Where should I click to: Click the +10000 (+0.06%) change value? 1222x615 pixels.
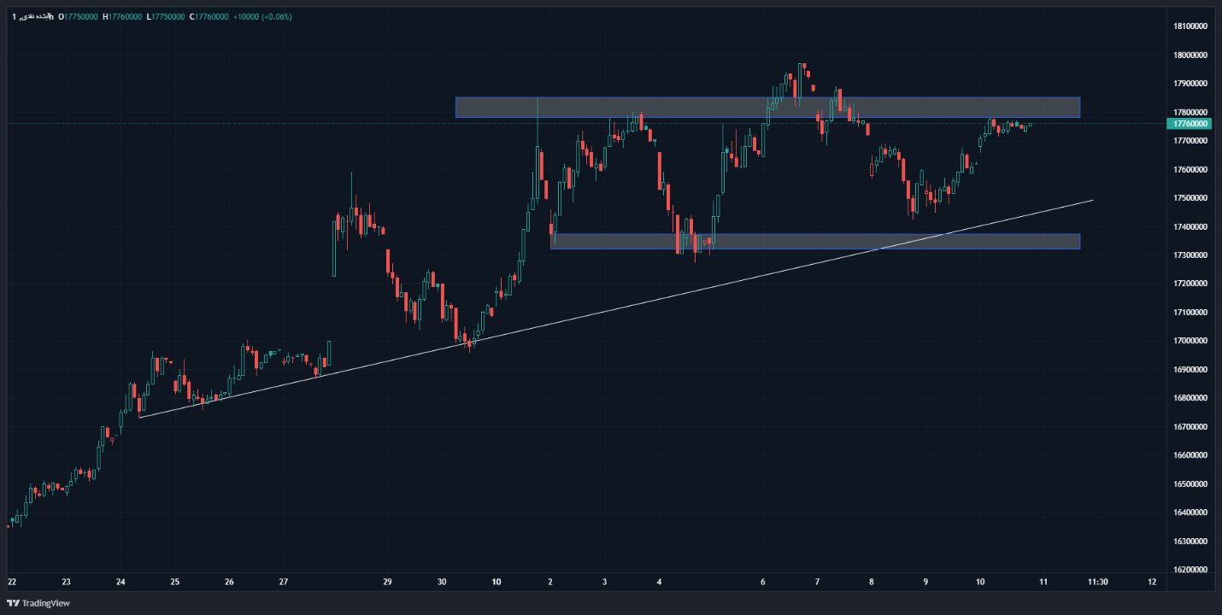(x=261, y=16)
